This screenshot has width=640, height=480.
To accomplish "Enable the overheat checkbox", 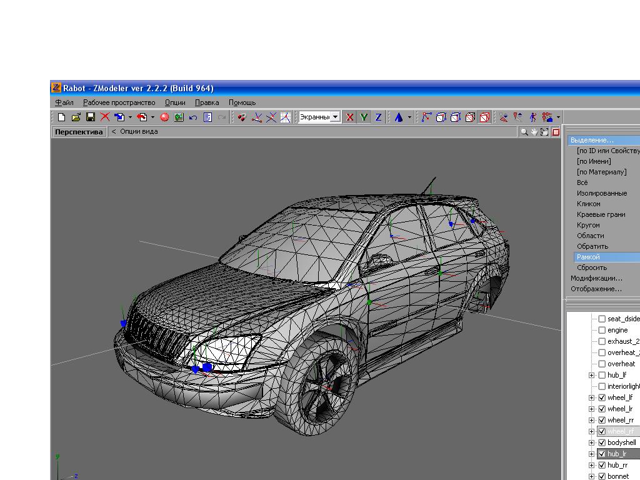I will point(602,364).
